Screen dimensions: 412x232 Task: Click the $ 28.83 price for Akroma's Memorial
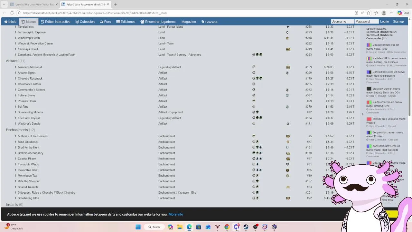tap(329, 67)
